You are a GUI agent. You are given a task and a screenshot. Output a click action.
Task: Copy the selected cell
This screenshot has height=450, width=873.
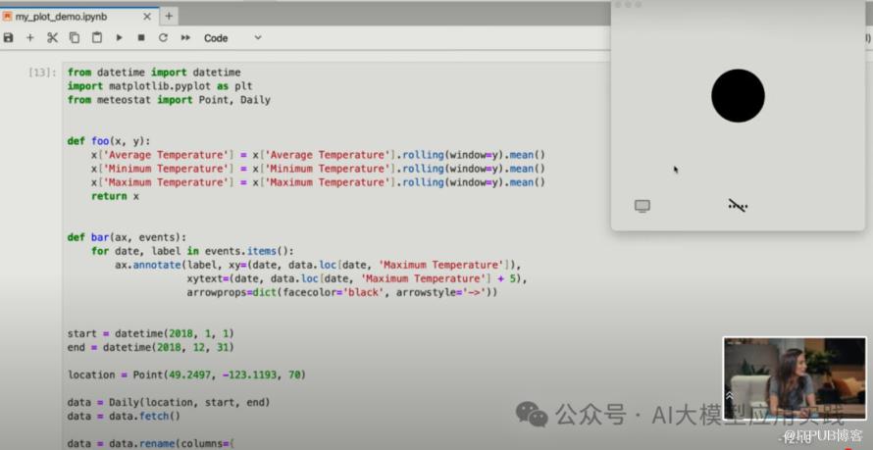(x=75, y=38)
